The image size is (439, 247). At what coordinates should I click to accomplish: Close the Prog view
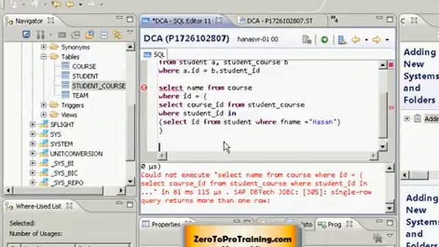[x=349, y=224]
